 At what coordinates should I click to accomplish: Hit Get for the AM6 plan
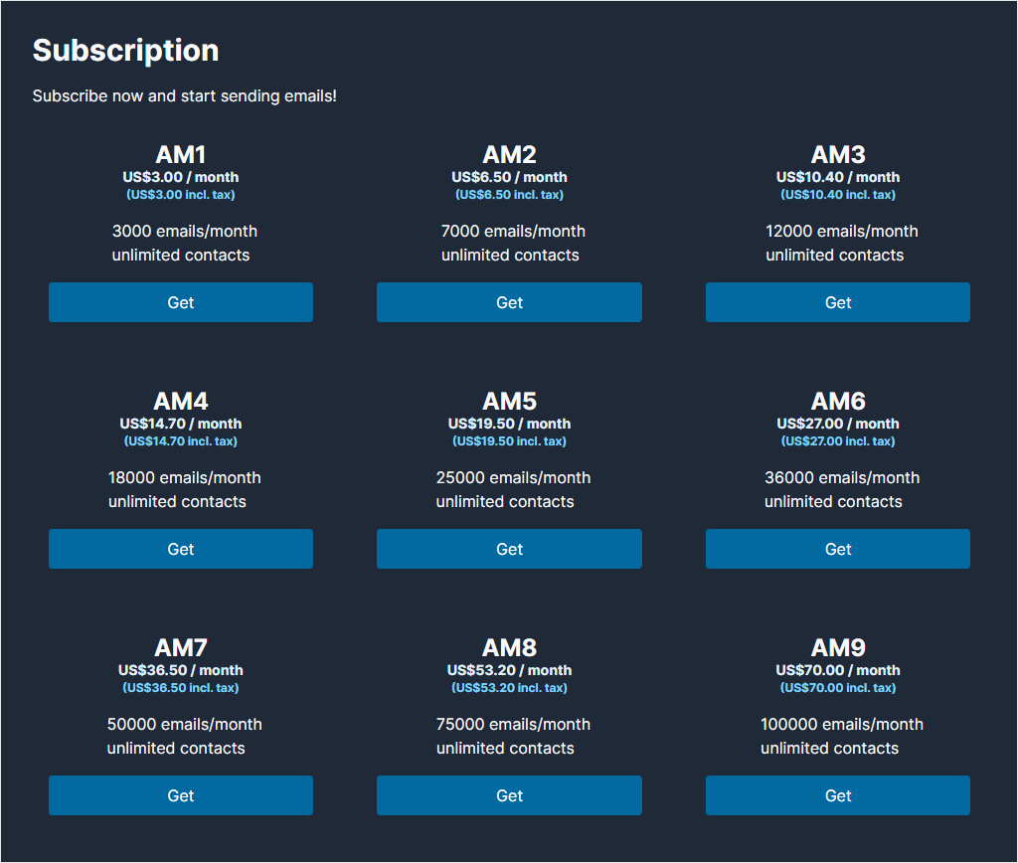click(837, 549)
